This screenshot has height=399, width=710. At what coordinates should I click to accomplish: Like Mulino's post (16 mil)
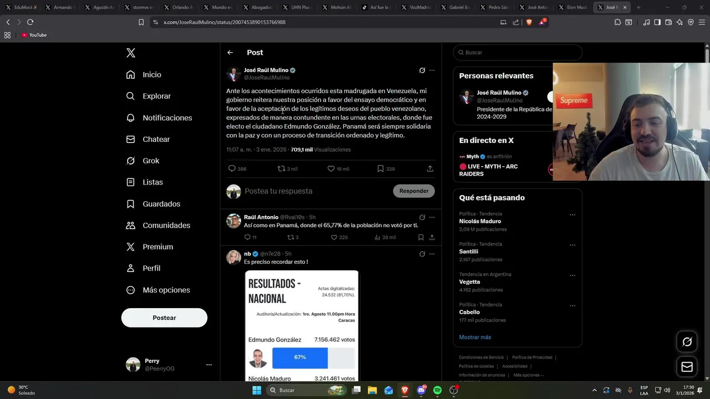[338, 168]
